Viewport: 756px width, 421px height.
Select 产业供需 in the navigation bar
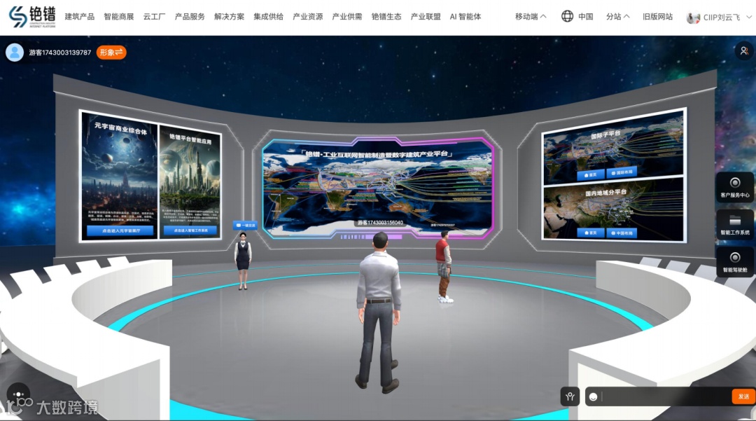click(347, 16)
